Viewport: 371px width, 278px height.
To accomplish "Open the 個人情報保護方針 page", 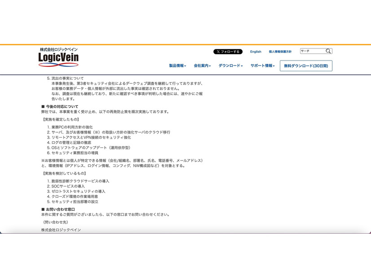I will pyautogui.click(x=280, y=51).
